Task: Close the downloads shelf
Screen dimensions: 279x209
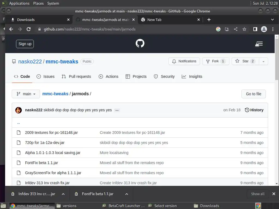Action: (274, 194)
